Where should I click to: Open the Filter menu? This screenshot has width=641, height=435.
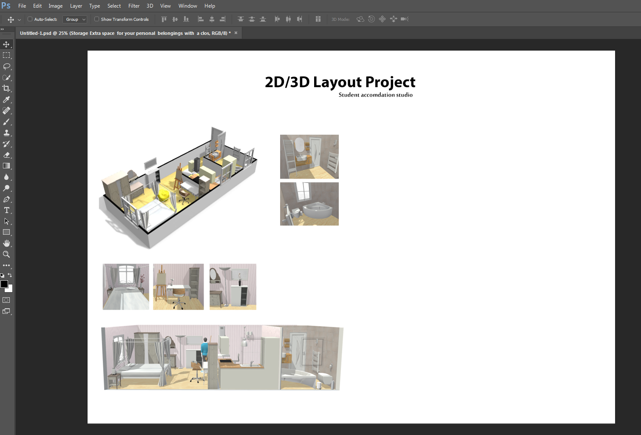point(134,6)
